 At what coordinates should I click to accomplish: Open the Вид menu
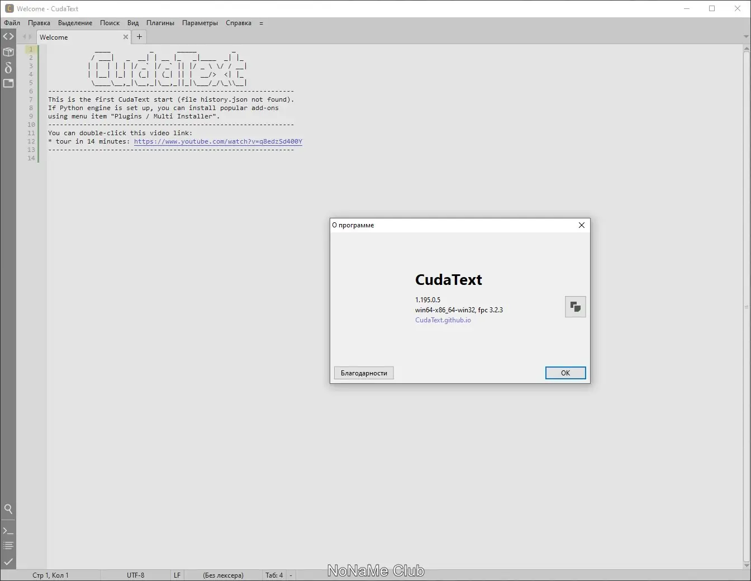pos(133,23)
